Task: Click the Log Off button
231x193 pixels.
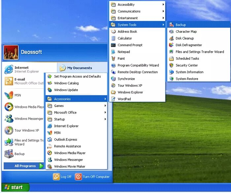Action: (x=62, y=177)
